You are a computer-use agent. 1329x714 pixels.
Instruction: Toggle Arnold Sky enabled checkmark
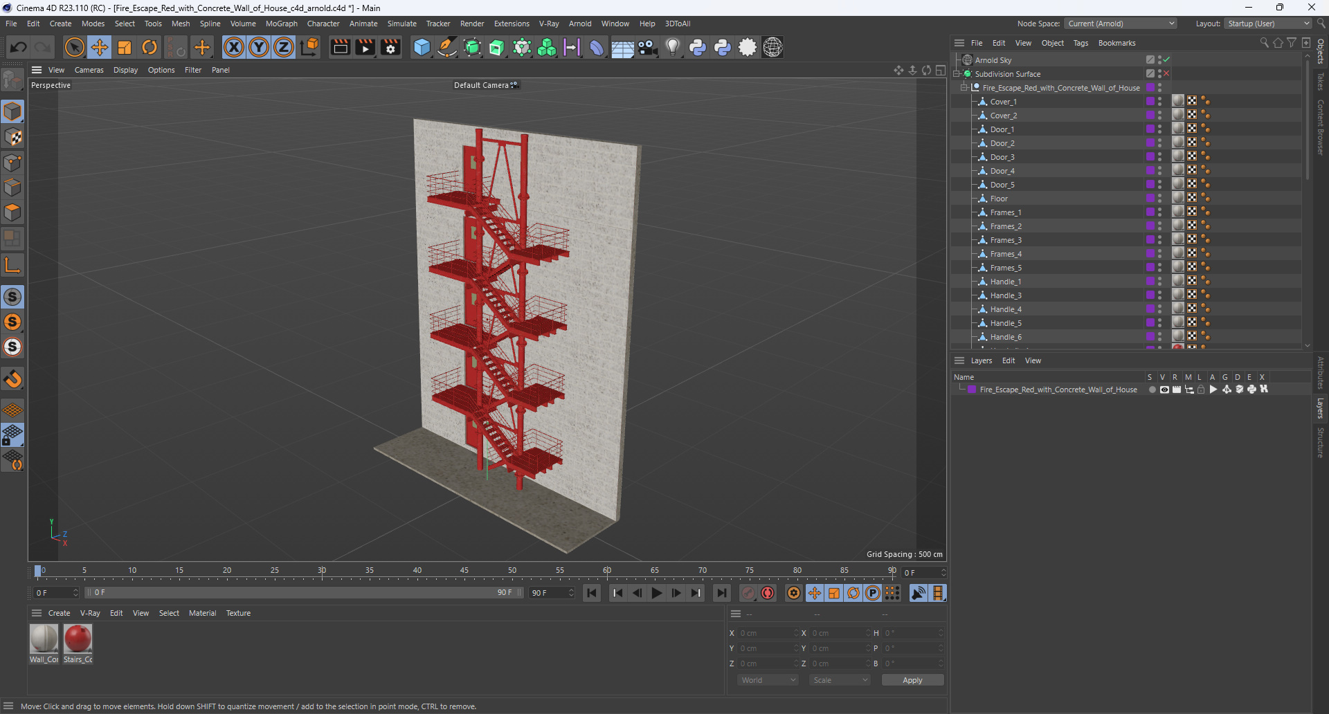(x=1166, y=59)
